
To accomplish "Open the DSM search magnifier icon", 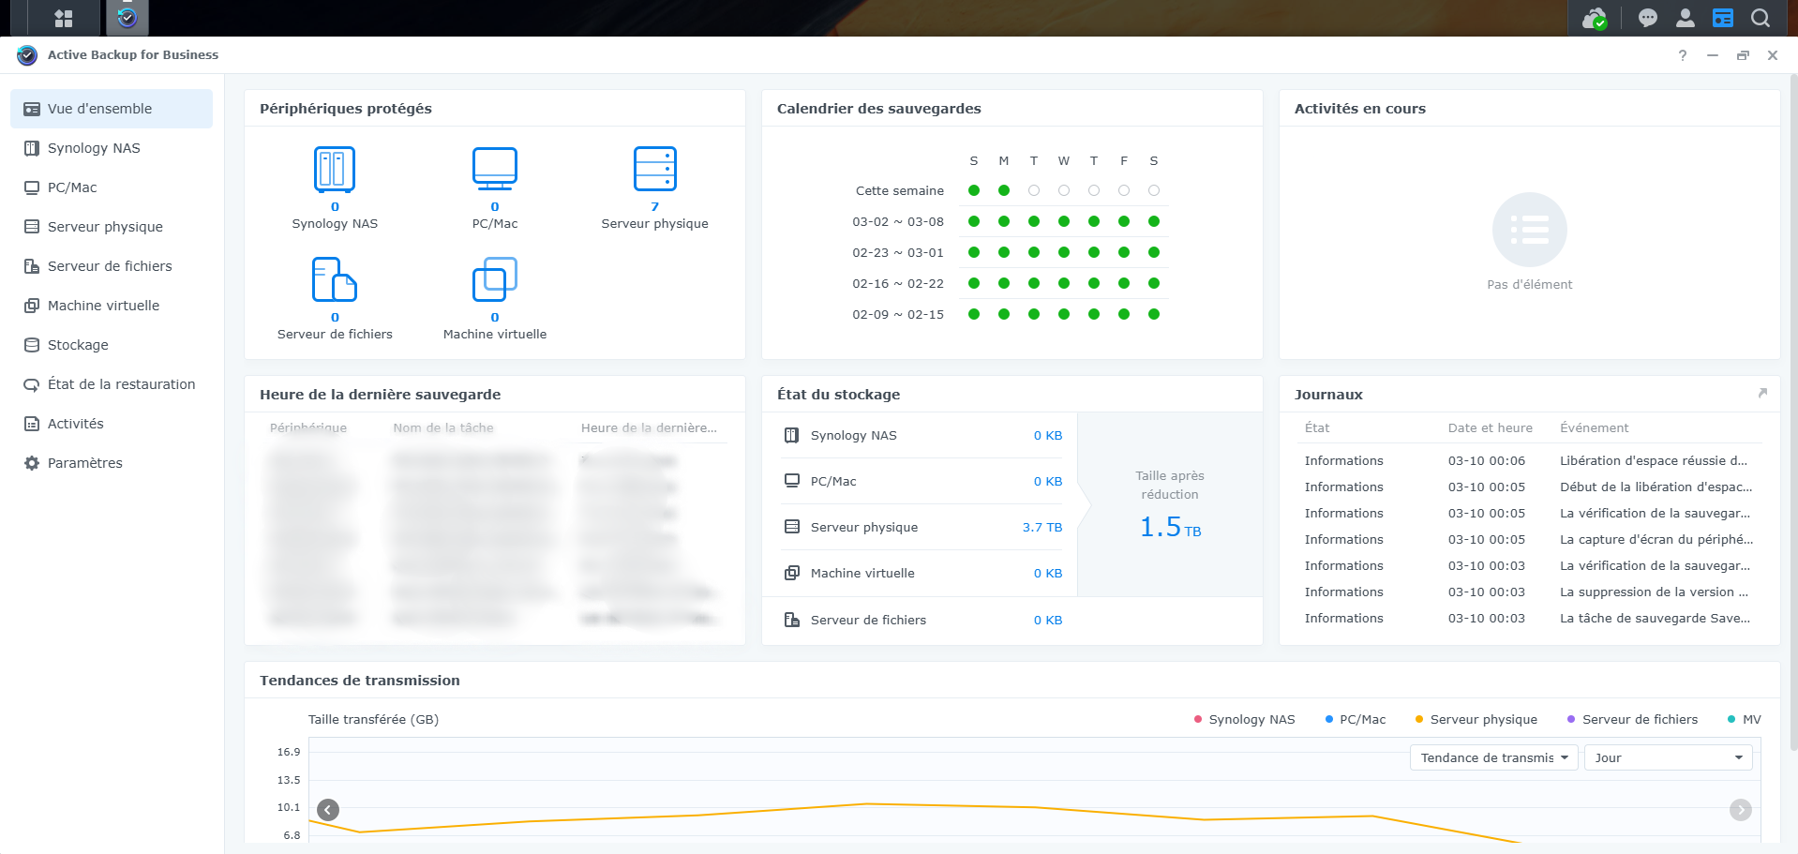I will [x=1761, y=18].
